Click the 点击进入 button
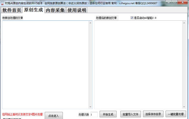The width and height of the screenshot is (189, 119). (54, 115)
